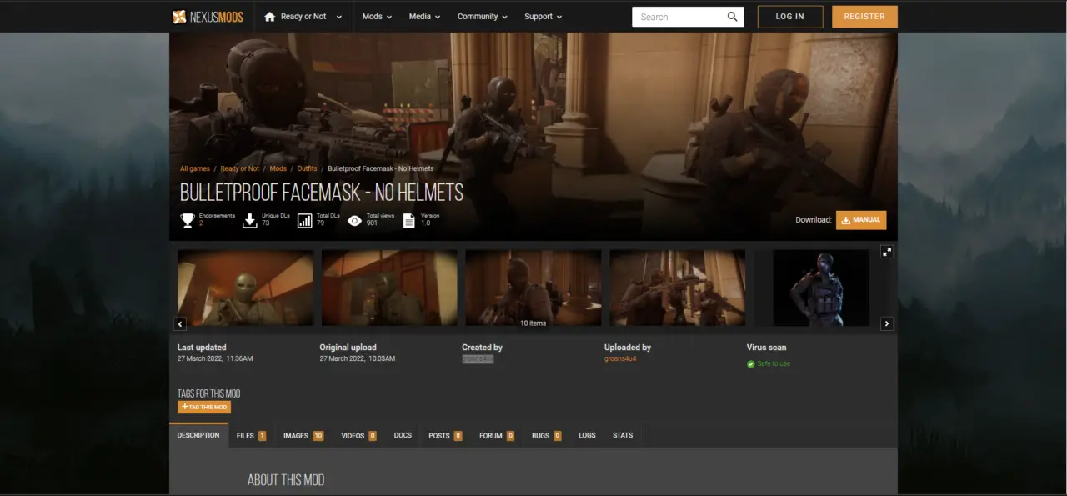
Task: Open uploader profile groans4u4
Action: [x=620, y=358]
